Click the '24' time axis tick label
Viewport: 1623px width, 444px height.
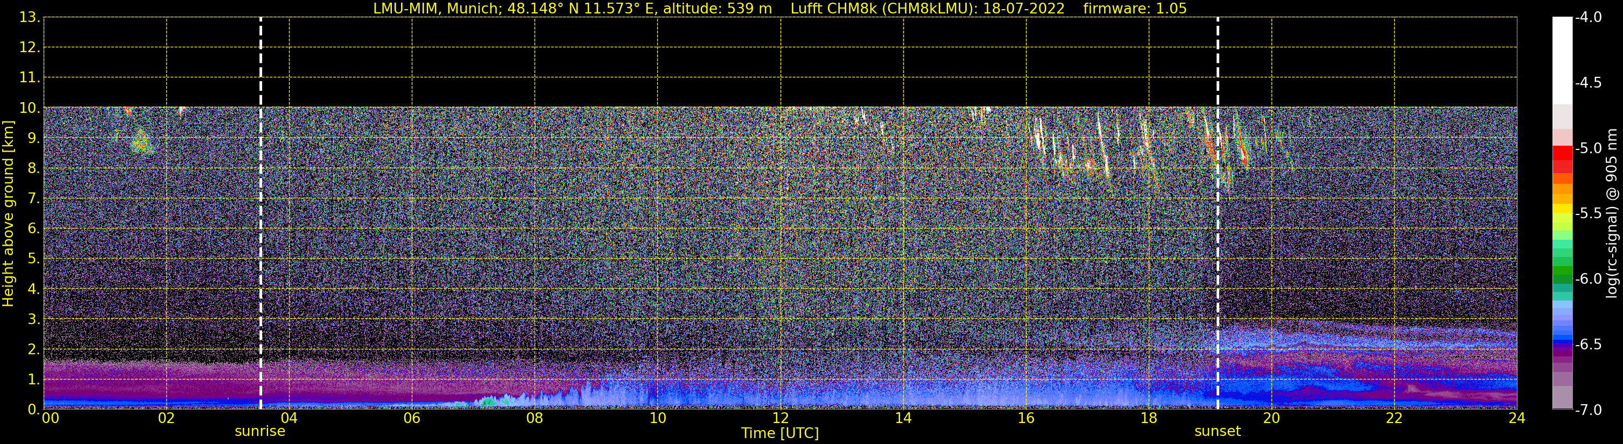(1517, 418)
